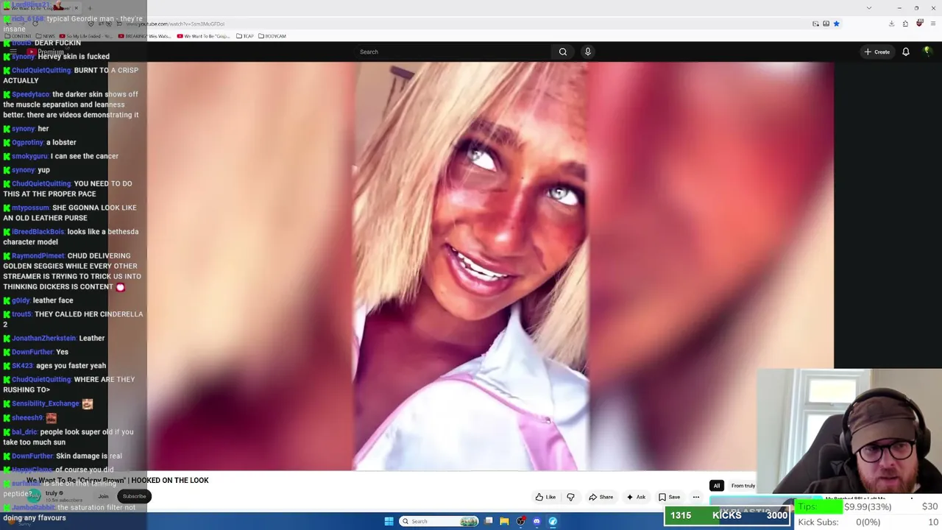Like the video
The width and height of the screenshot is (942, 530).
(545, 497)
